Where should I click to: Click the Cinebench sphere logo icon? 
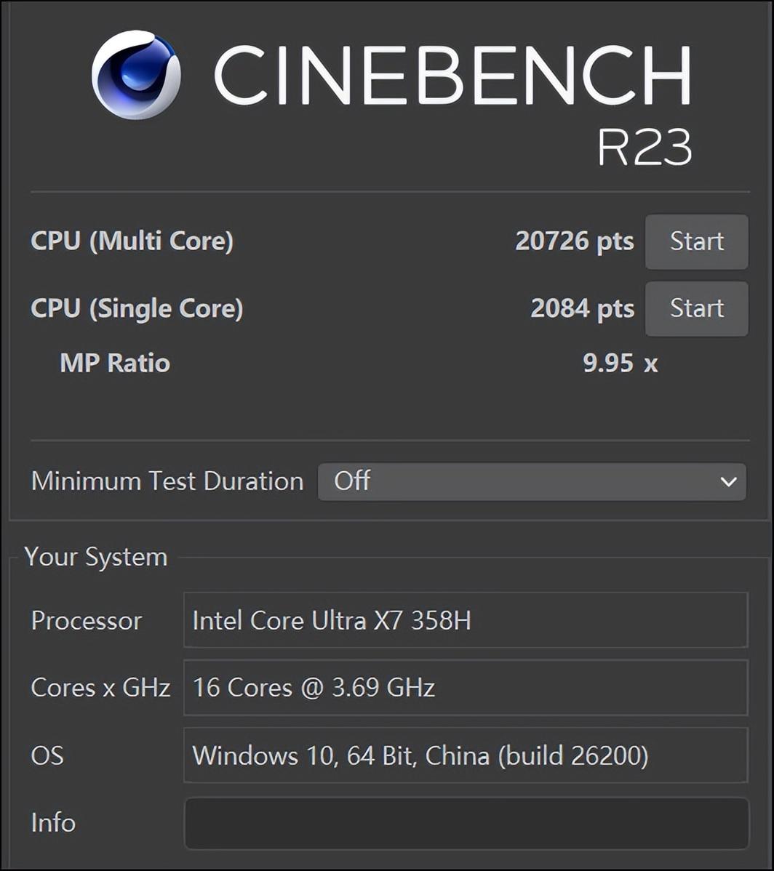pyautogui.click(x=136, y=76)
